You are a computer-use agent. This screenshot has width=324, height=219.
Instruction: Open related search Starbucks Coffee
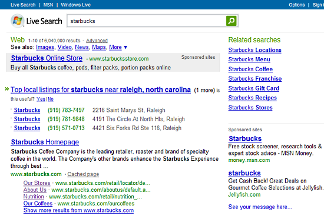coord(250,69)
